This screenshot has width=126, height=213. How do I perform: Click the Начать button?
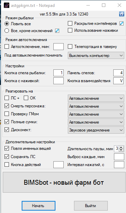(x=39, y=206)
